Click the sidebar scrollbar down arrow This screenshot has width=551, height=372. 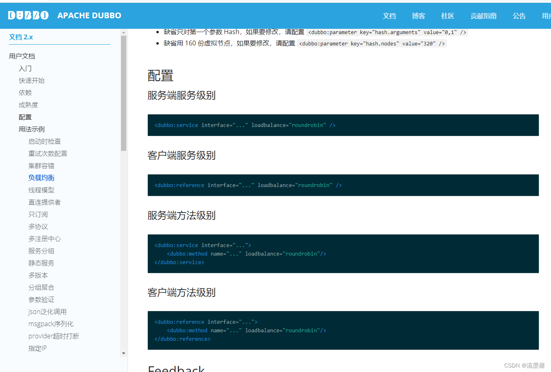coord(123,353)
